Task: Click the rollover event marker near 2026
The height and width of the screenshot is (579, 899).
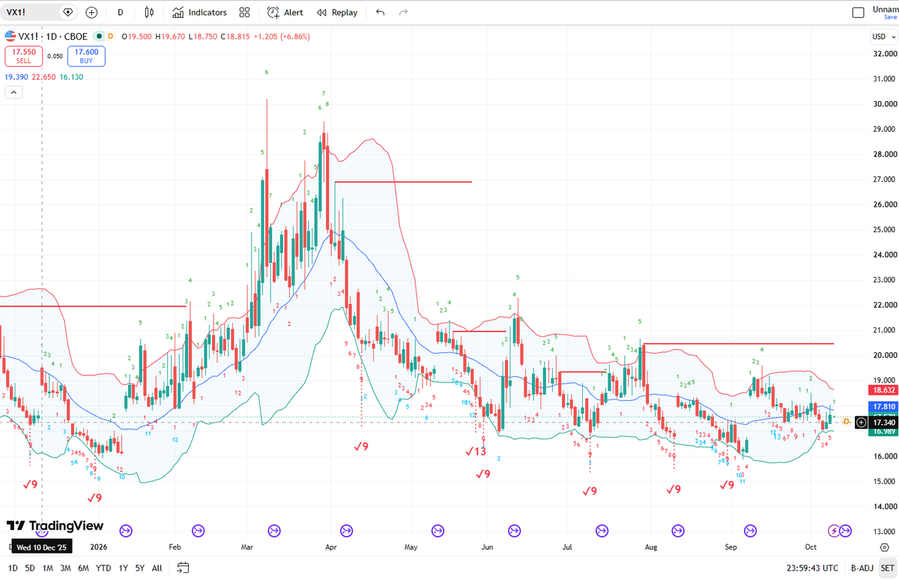Action: 125,531
